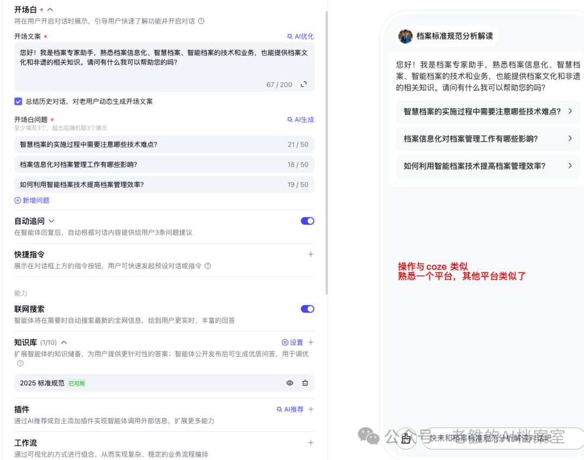Turn off the 自动追问 switch
The image size is (584, 460).
click(x=307, y=221)
